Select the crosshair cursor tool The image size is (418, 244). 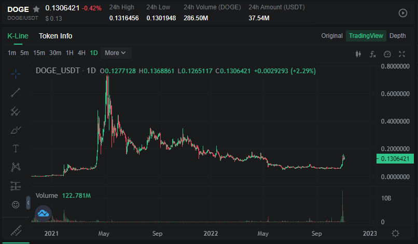click(16, 74)
